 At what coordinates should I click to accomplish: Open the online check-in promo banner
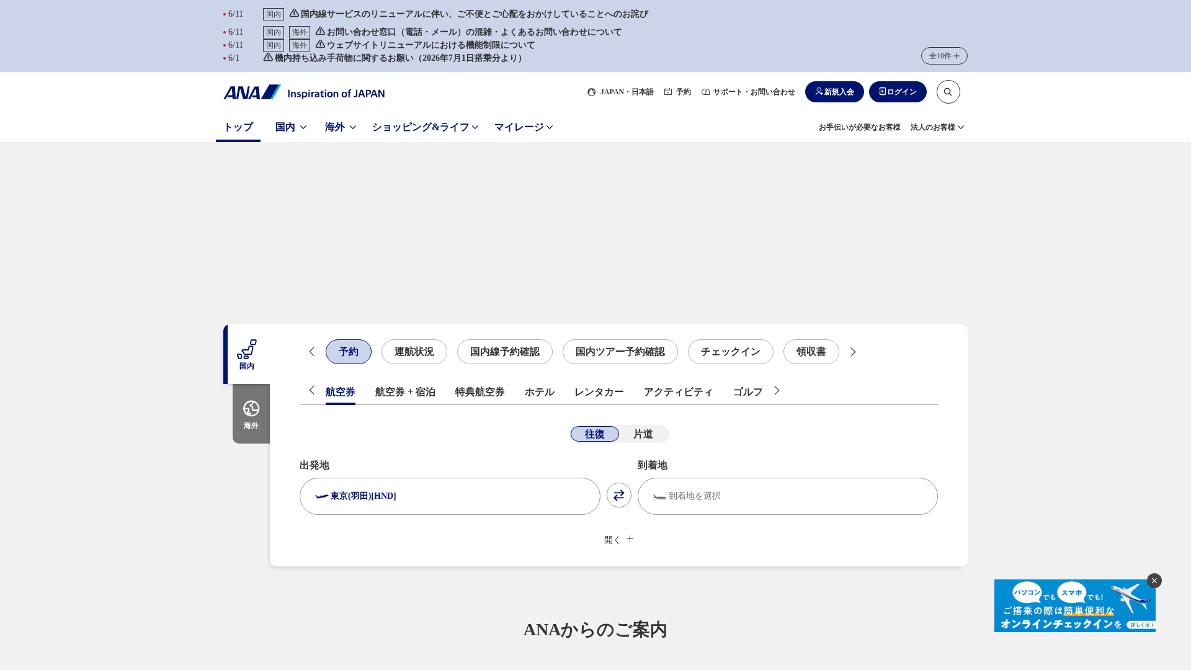pyautogui.click(x=1074, y=606)
